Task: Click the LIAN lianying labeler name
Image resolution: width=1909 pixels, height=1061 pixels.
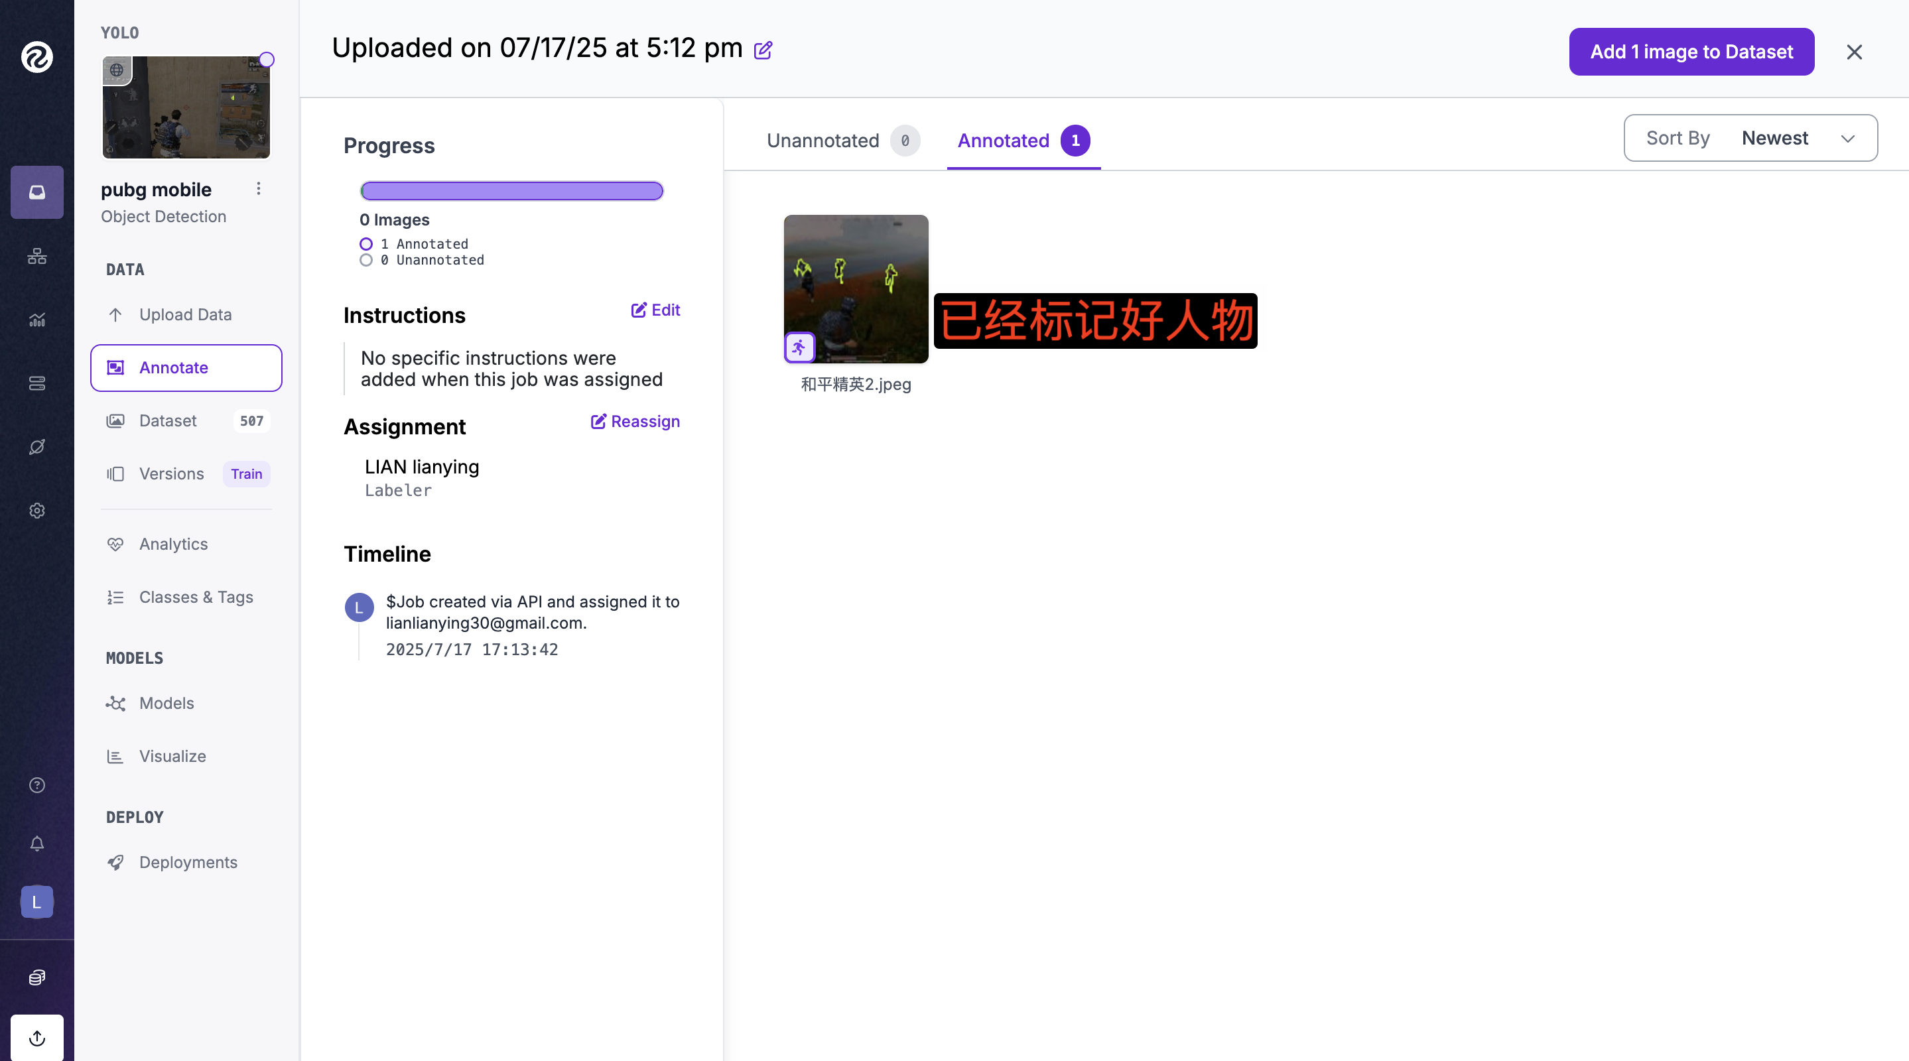Action: [422, 467]
